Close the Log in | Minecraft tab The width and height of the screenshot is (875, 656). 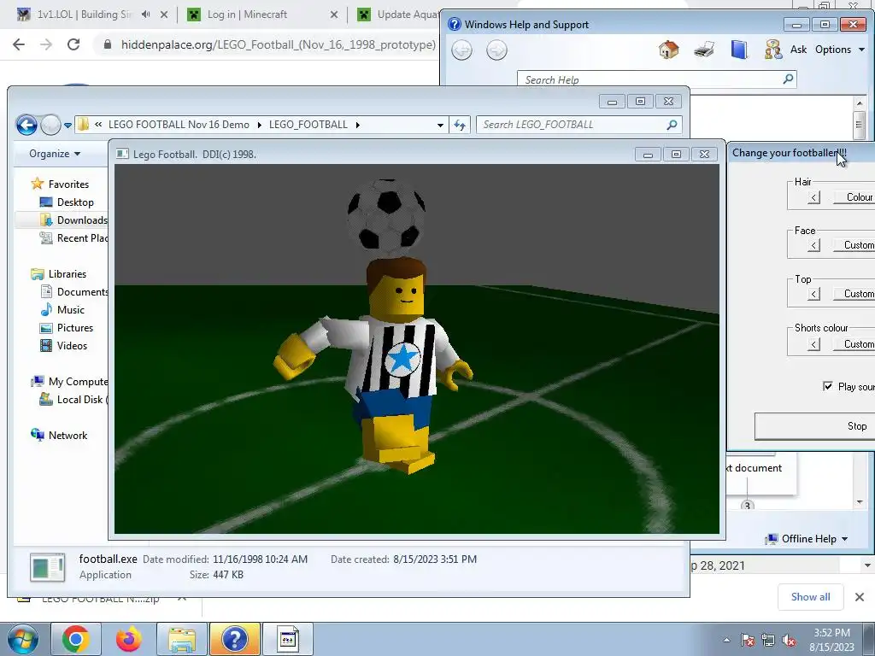334,15
